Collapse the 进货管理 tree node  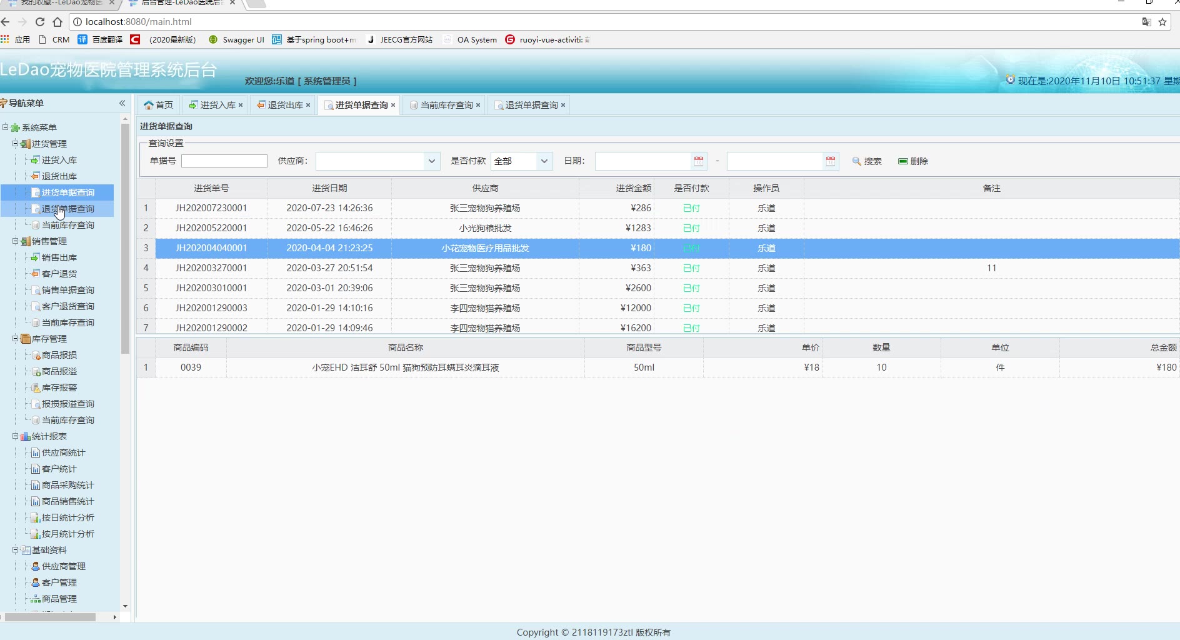click(x=16, y=144)
